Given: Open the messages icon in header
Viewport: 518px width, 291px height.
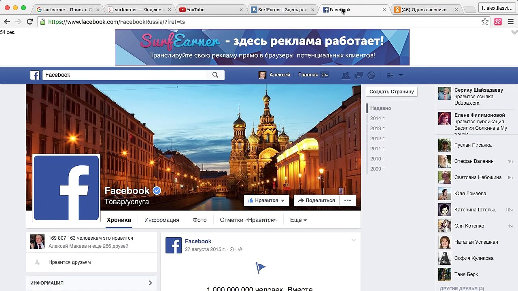Looking at the screenshot, I should click(x=359, y=75).
